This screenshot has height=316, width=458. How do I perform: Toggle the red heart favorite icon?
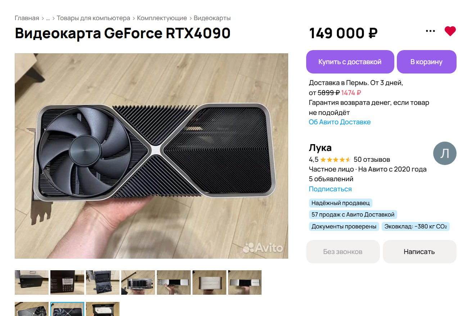pyautogui.click(x=450, y=31)
